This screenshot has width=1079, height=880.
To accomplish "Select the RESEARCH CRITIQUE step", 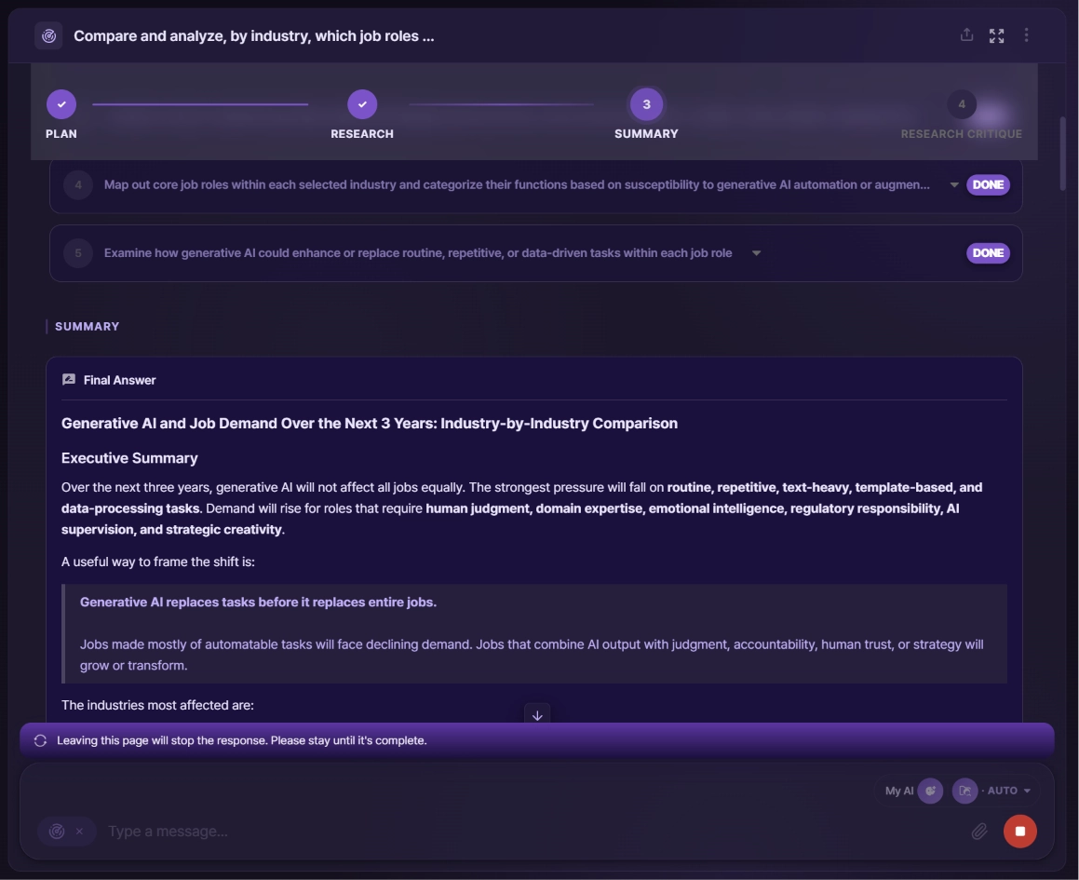I will click(x=962, y=104).
